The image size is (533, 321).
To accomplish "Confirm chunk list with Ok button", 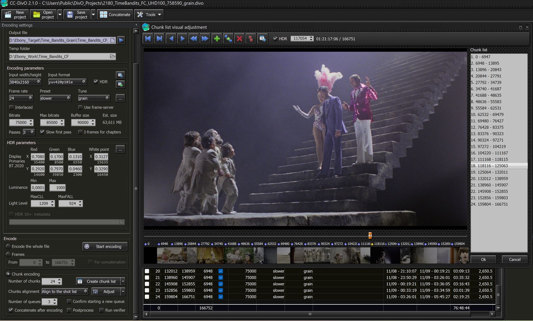I will coord(483,259).
